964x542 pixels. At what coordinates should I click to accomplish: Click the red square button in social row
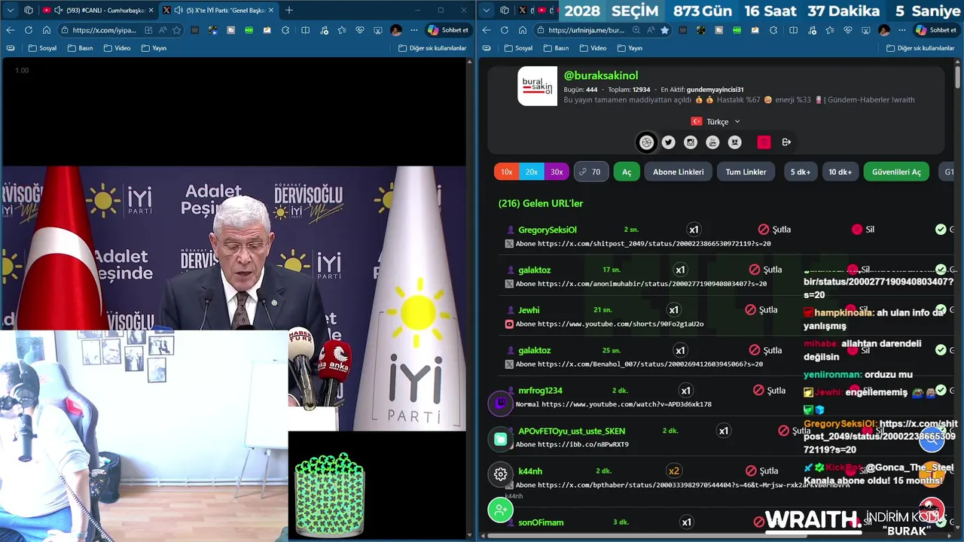[x=764, y=142]
